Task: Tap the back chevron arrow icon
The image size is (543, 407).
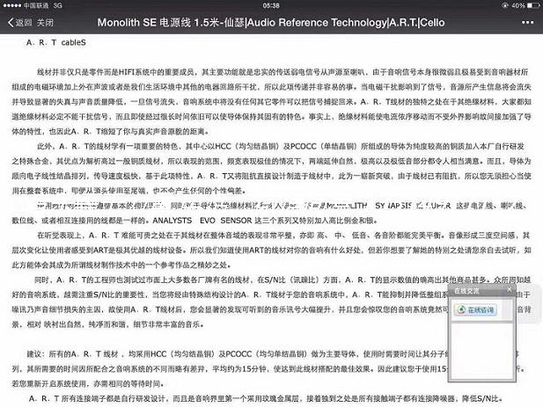Action: 11,23
